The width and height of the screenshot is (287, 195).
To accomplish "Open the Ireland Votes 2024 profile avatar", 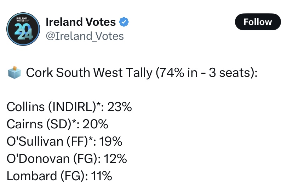I will (23, 29).
